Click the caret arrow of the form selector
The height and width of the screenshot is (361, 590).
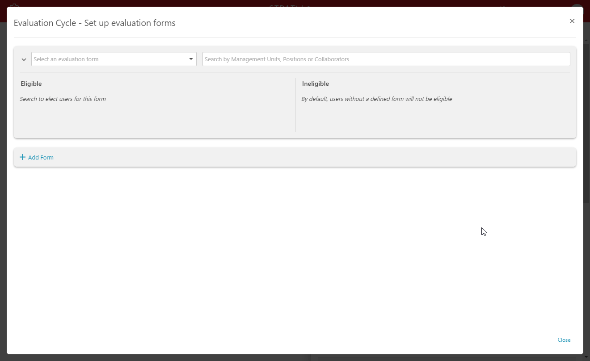[x=191, y=59]
